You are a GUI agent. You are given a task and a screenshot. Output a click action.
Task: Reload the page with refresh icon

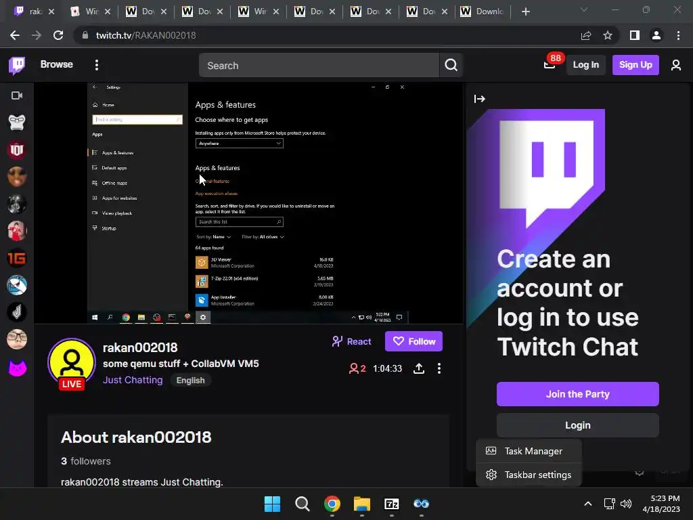(58, 35)
